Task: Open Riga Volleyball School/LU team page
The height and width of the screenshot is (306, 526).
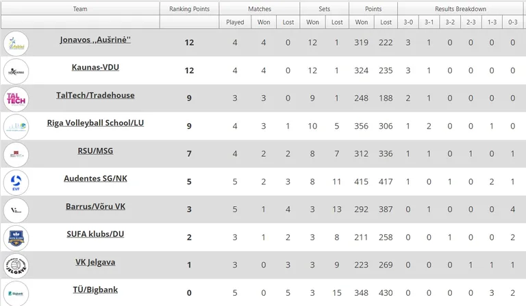Action: pyautogui.click(x=95, y=123)
